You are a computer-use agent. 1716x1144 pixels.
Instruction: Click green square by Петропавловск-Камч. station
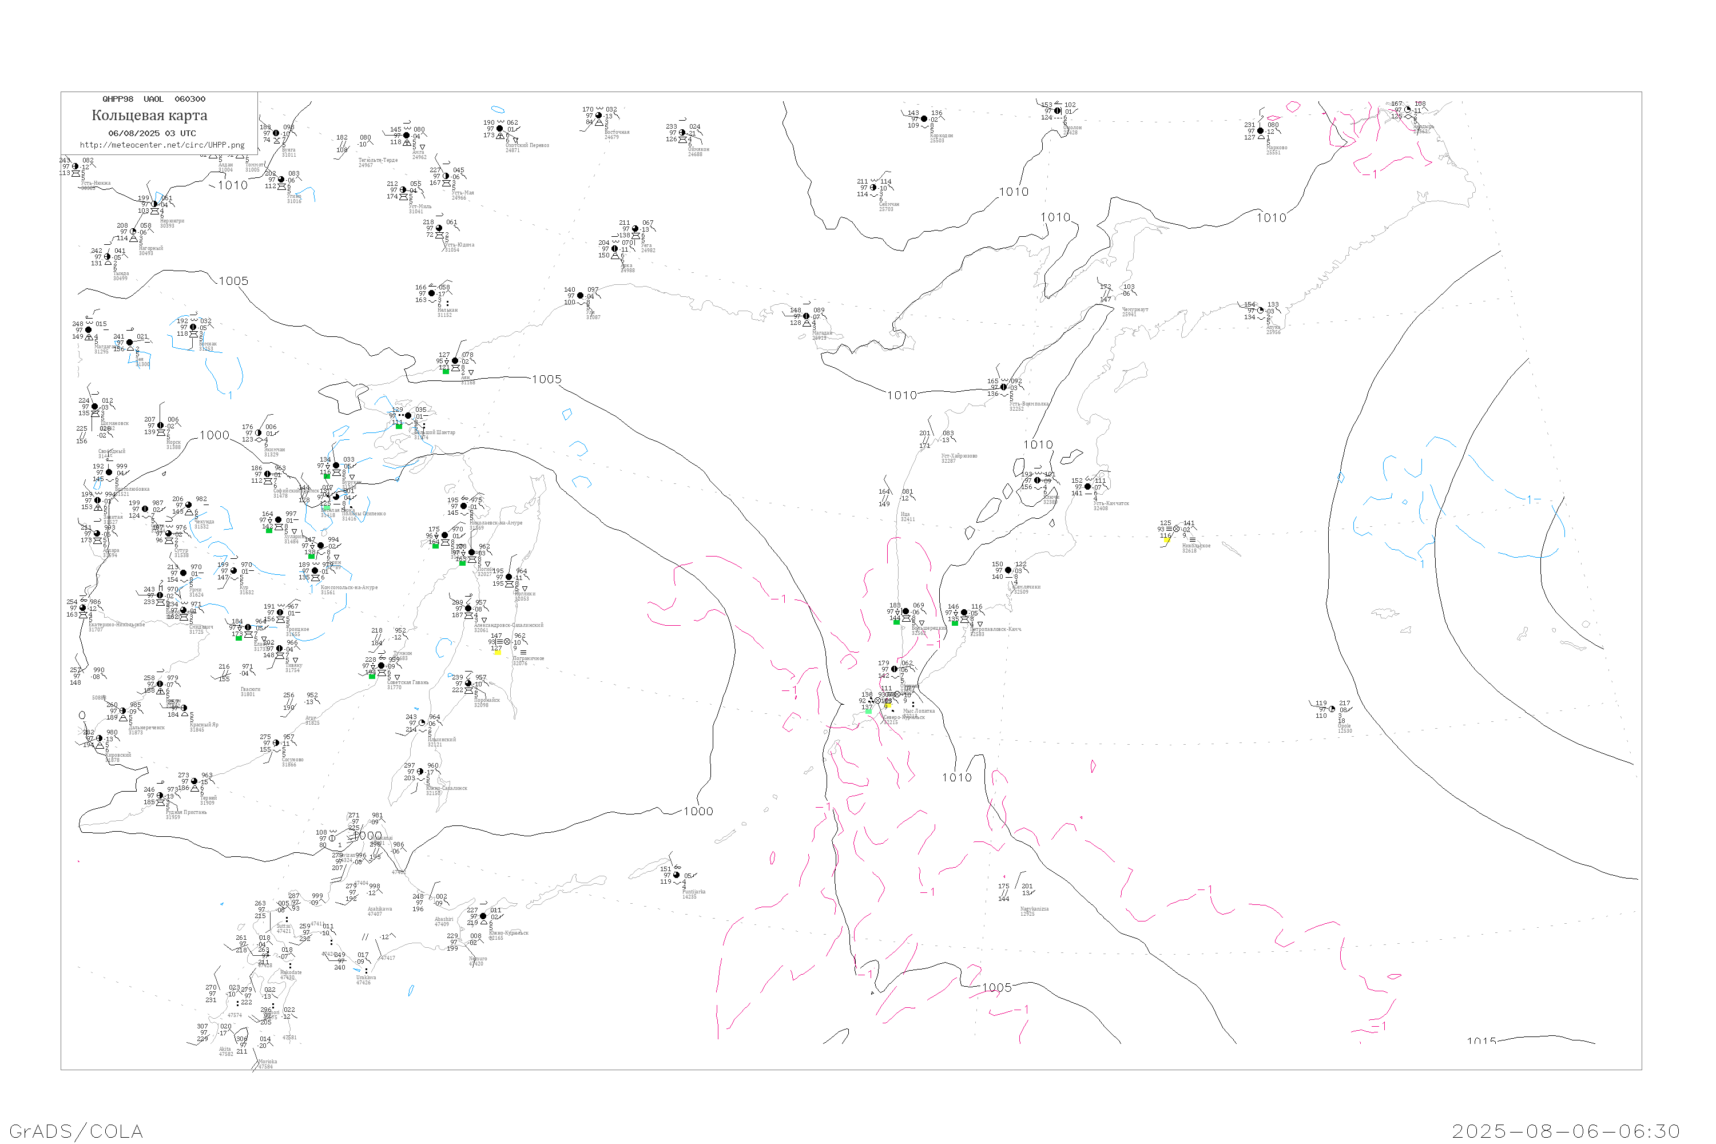(955, 623)
